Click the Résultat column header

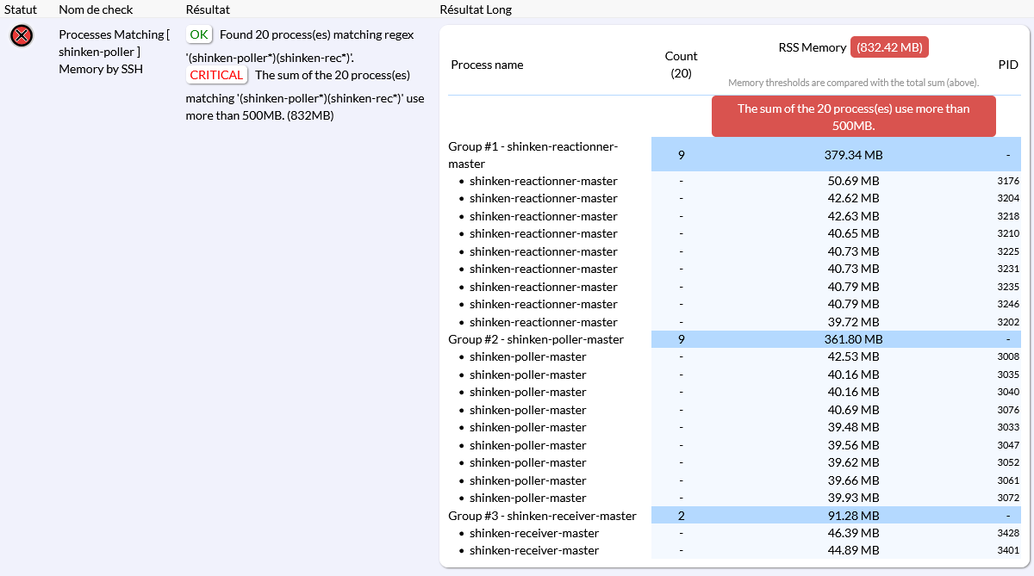[x=208, y=9]
